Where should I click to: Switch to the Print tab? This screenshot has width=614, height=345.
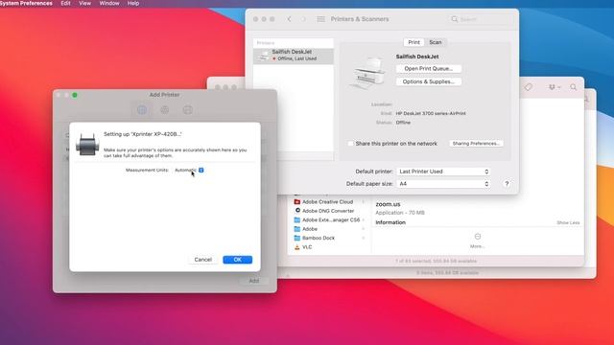tap(413, 42)
